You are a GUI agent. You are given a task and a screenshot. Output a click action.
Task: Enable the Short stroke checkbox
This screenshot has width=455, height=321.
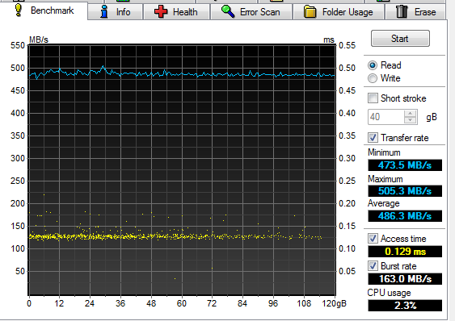373,98
